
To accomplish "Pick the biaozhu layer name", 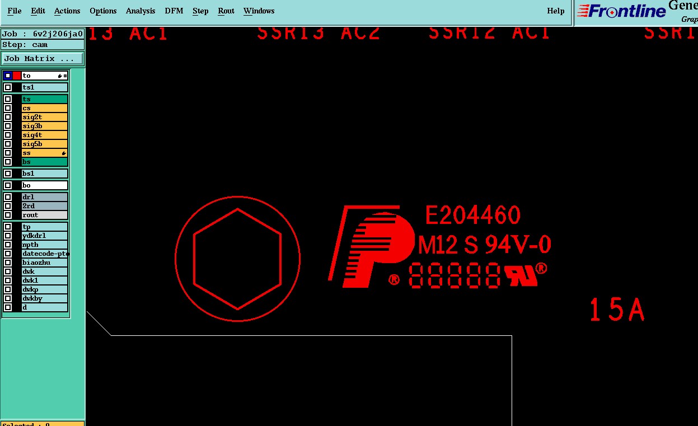I will [45, 263].
